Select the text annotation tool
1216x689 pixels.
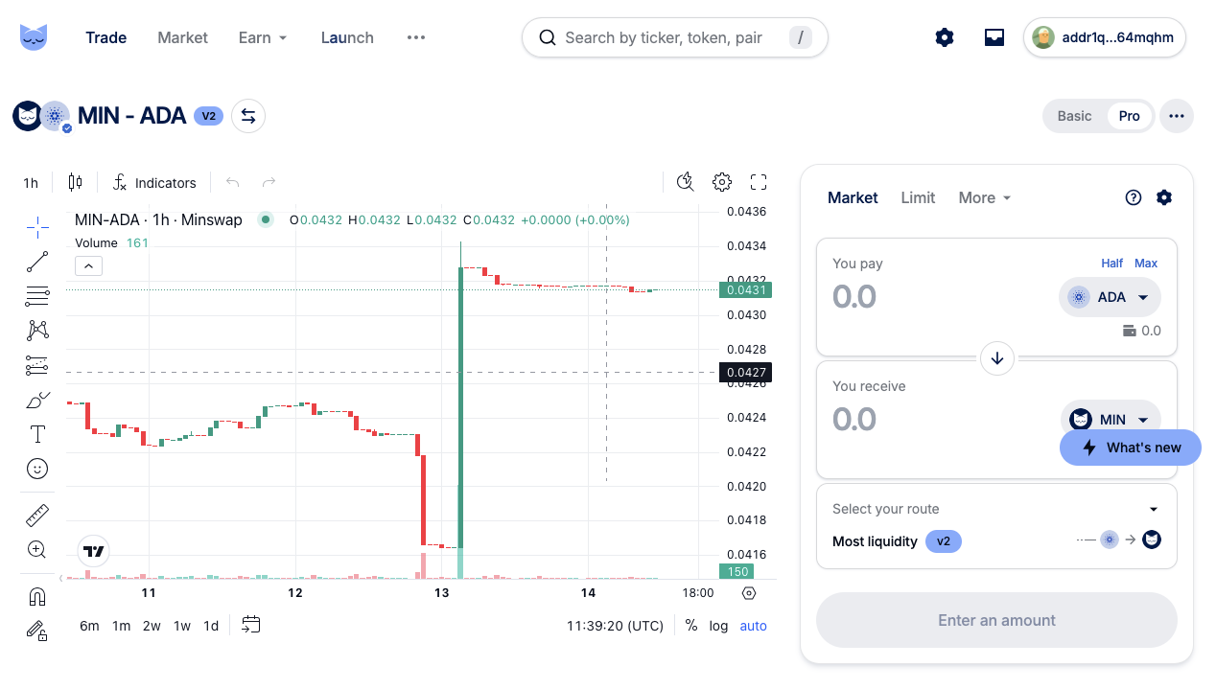(37, 434)
